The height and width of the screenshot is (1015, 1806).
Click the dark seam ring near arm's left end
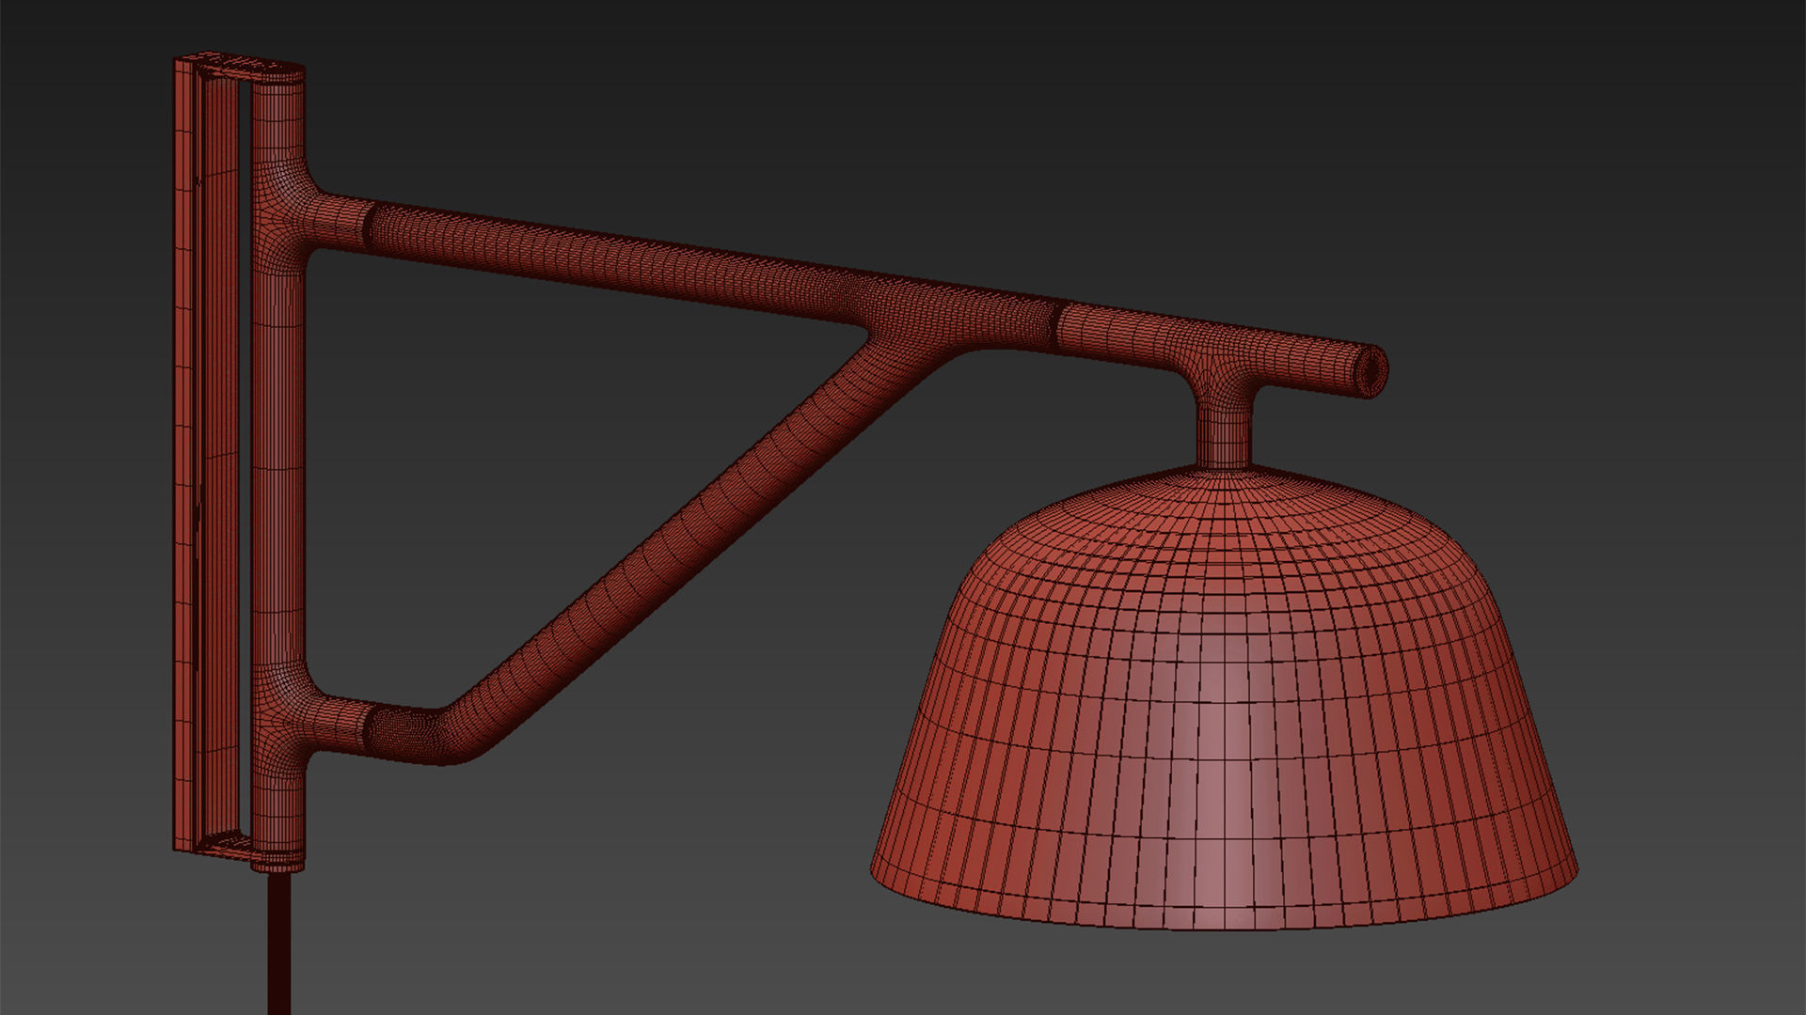coord(369,227)
